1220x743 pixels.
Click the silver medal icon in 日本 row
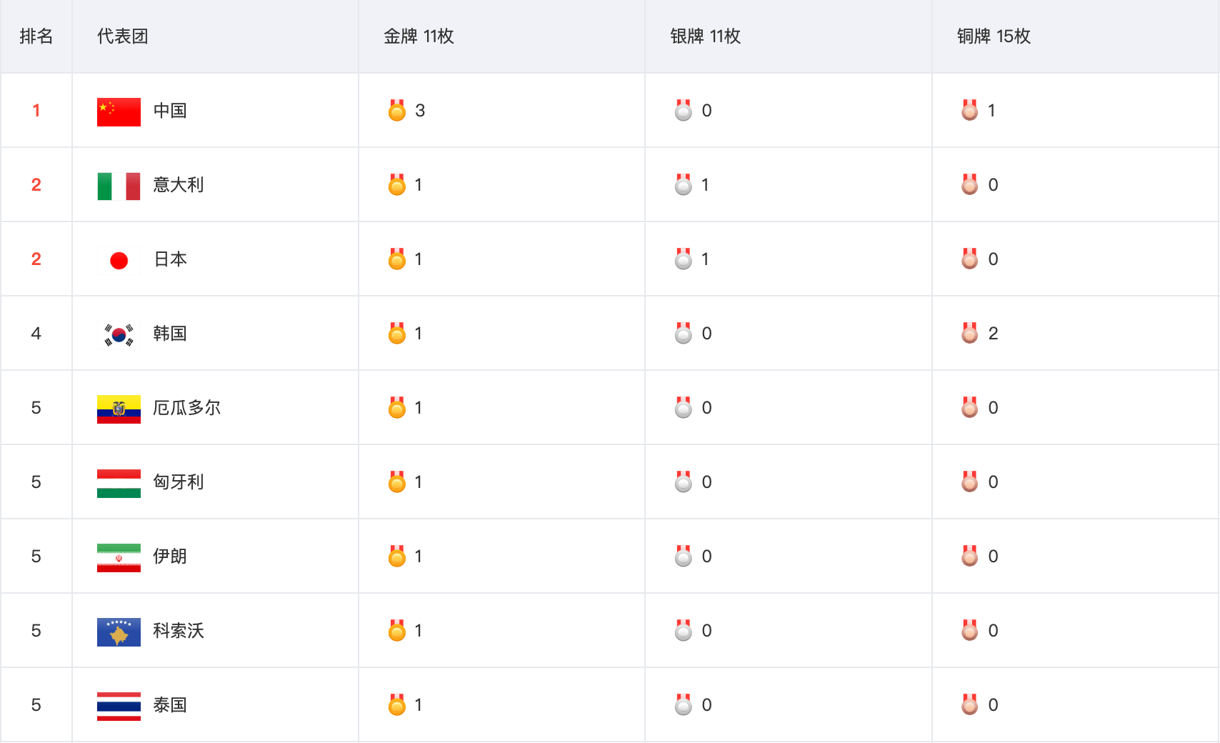[684, 259]
